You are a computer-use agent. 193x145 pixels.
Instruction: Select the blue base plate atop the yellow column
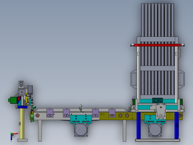click(x=22, y=107)
